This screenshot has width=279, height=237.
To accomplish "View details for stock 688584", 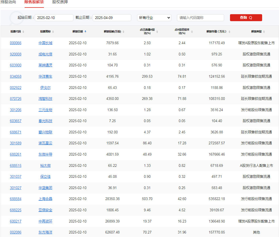I will [16, 199].
